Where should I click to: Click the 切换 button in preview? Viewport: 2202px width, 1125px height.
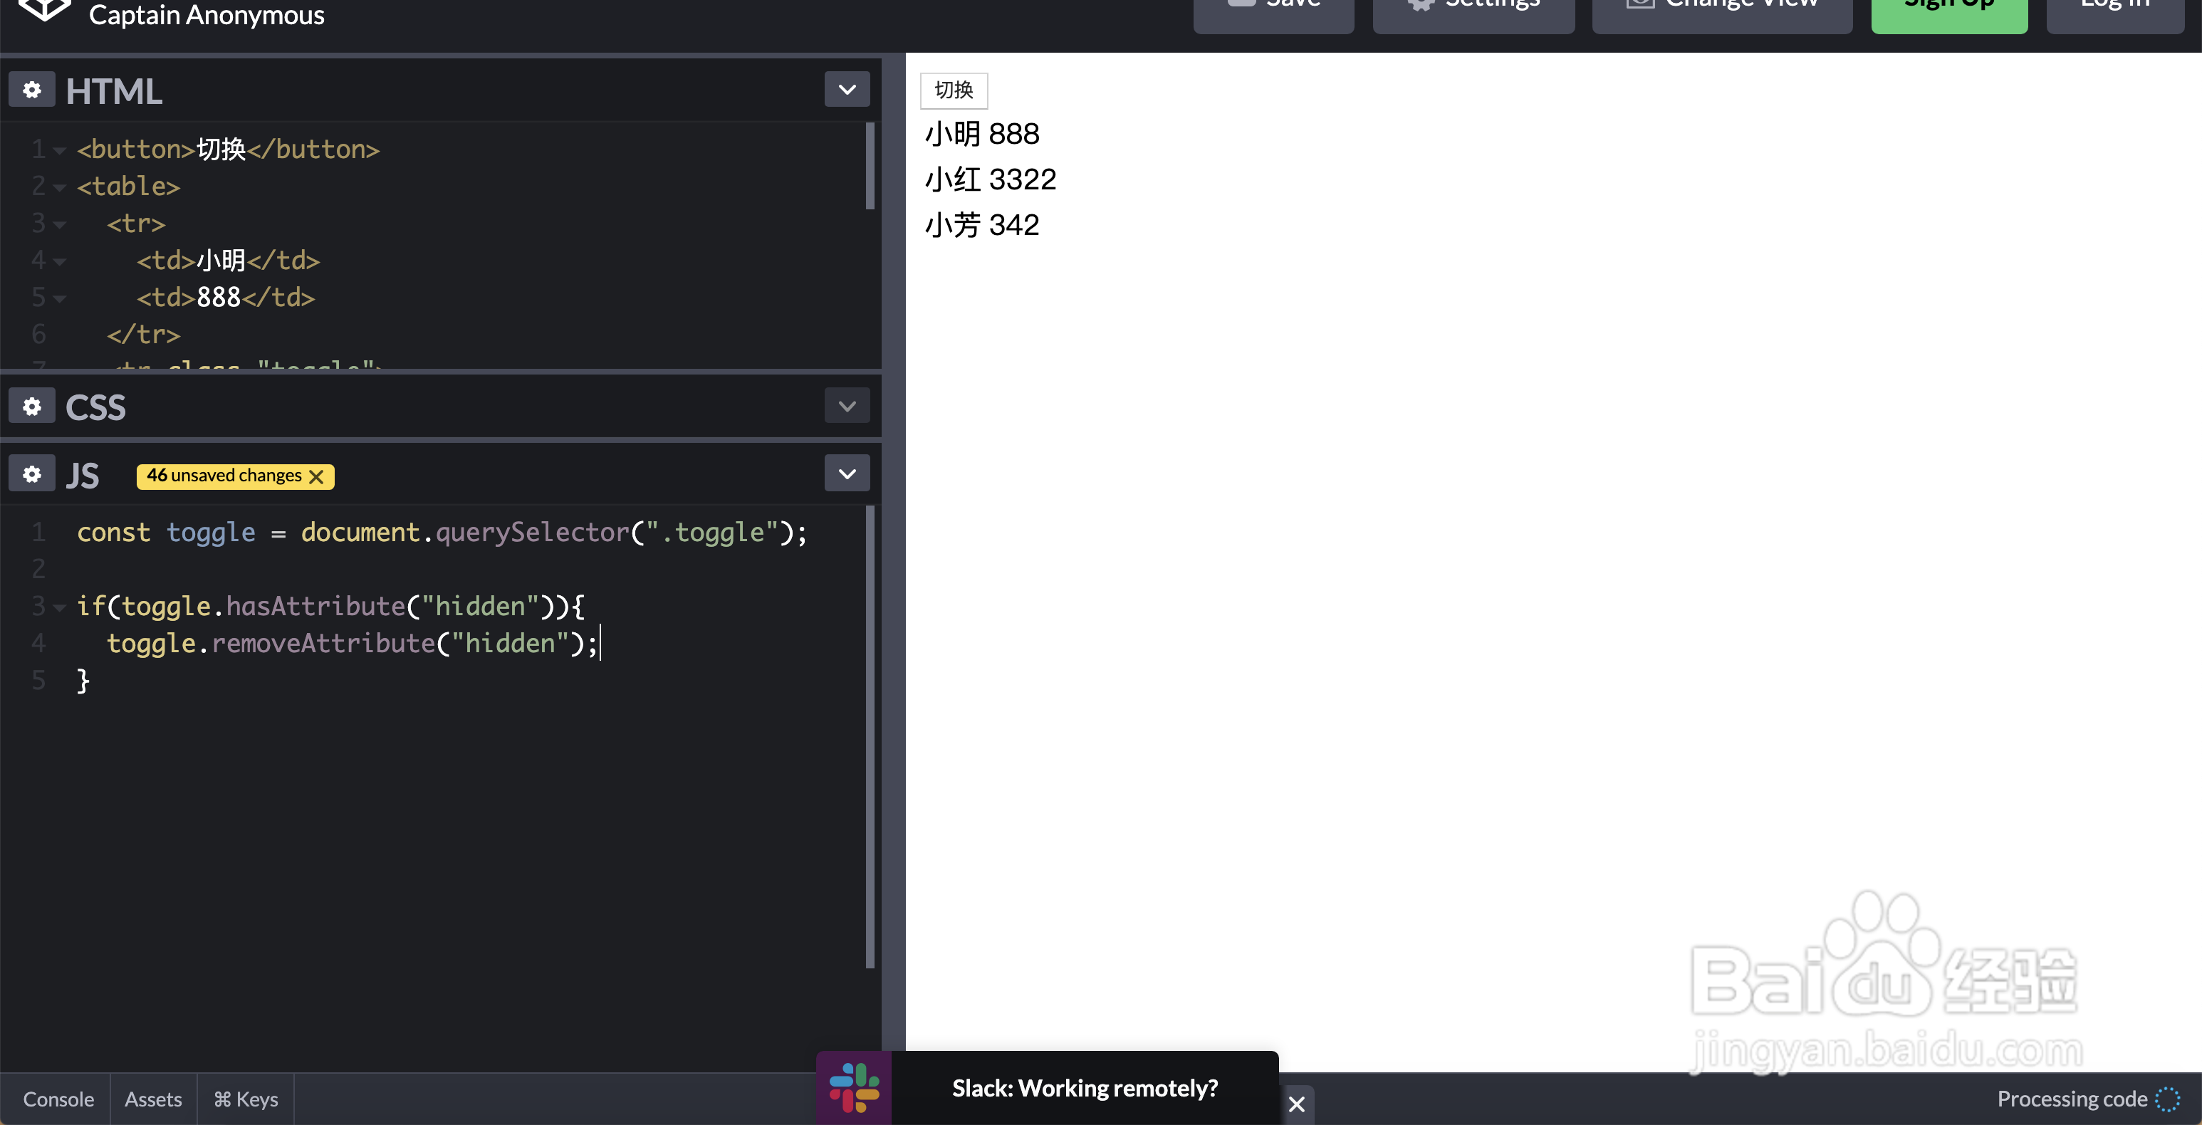[x=953, y=90]
